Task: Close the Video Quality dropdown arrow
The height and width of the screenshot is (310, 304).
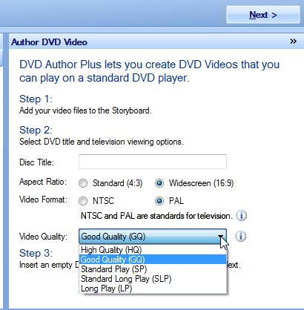Action: tap(220, 237)
